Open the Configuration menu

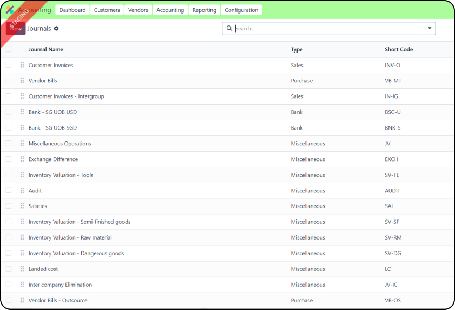pos(241,10)
